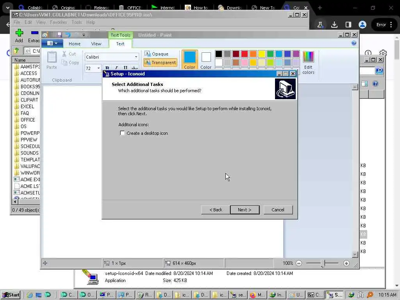Open Help menu in 7-Zip window
Screen dimensions: 400x300
[91, 22]
